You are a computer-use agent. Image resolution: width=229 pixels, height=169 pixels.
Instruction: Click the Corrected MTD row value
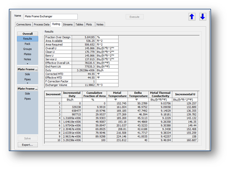[84, 74]
